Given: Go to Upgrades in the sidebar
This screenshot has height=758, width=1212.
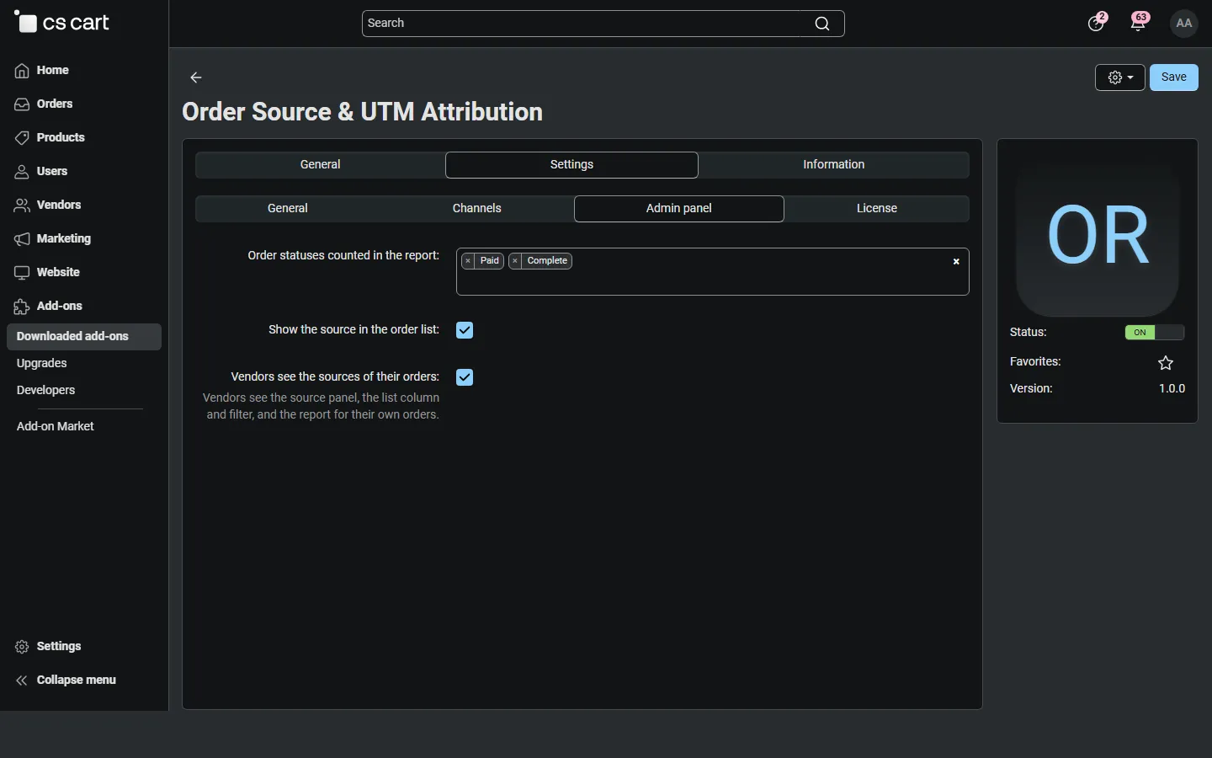Looking at the screenshot, I should [42, 364].
